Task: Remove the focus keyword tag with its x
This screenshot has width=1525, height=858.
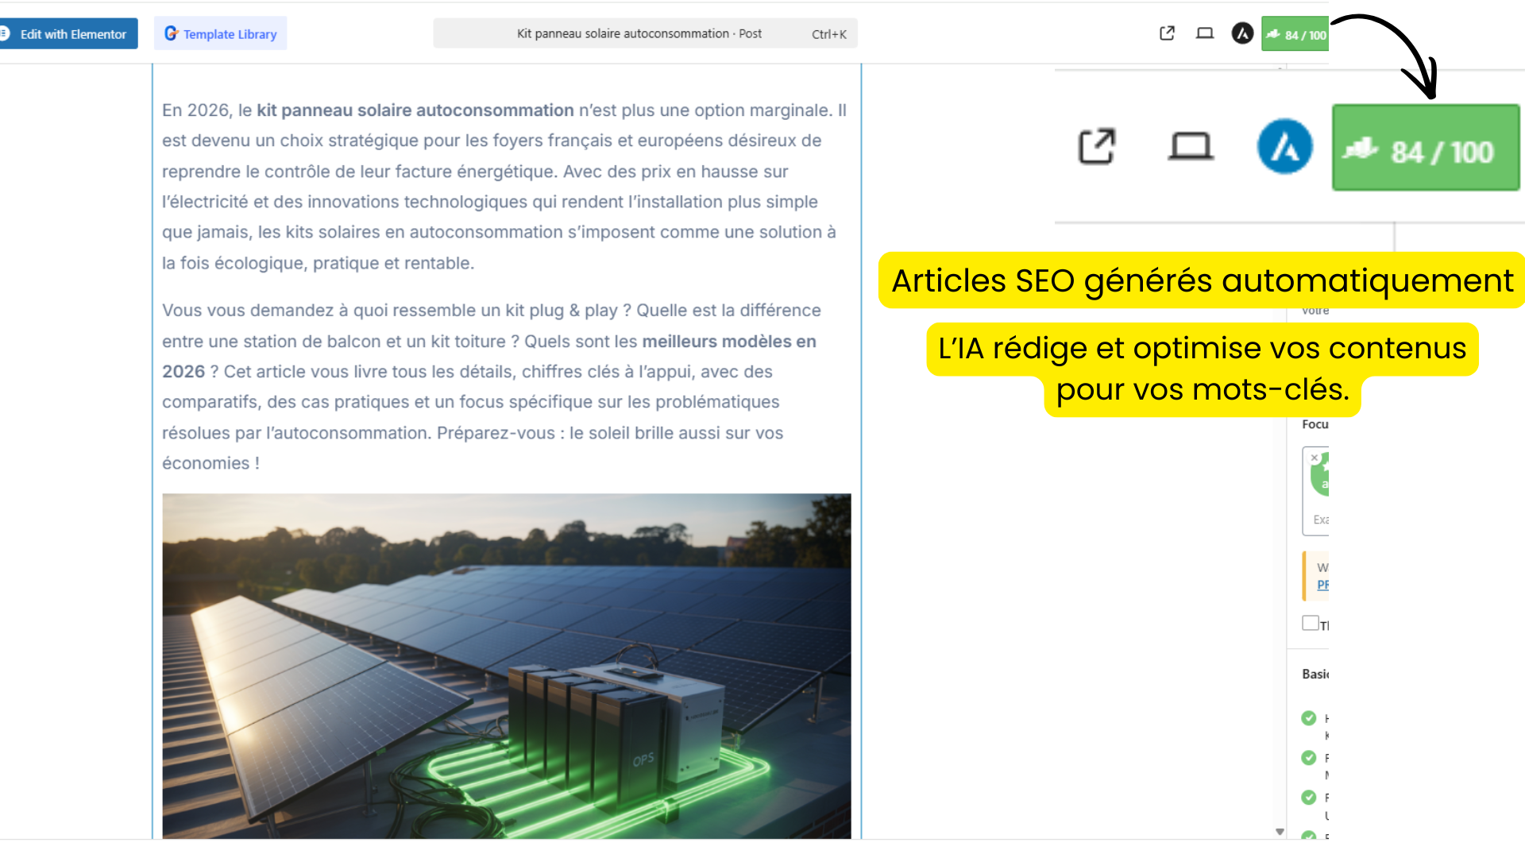Action: point(1315,458)
